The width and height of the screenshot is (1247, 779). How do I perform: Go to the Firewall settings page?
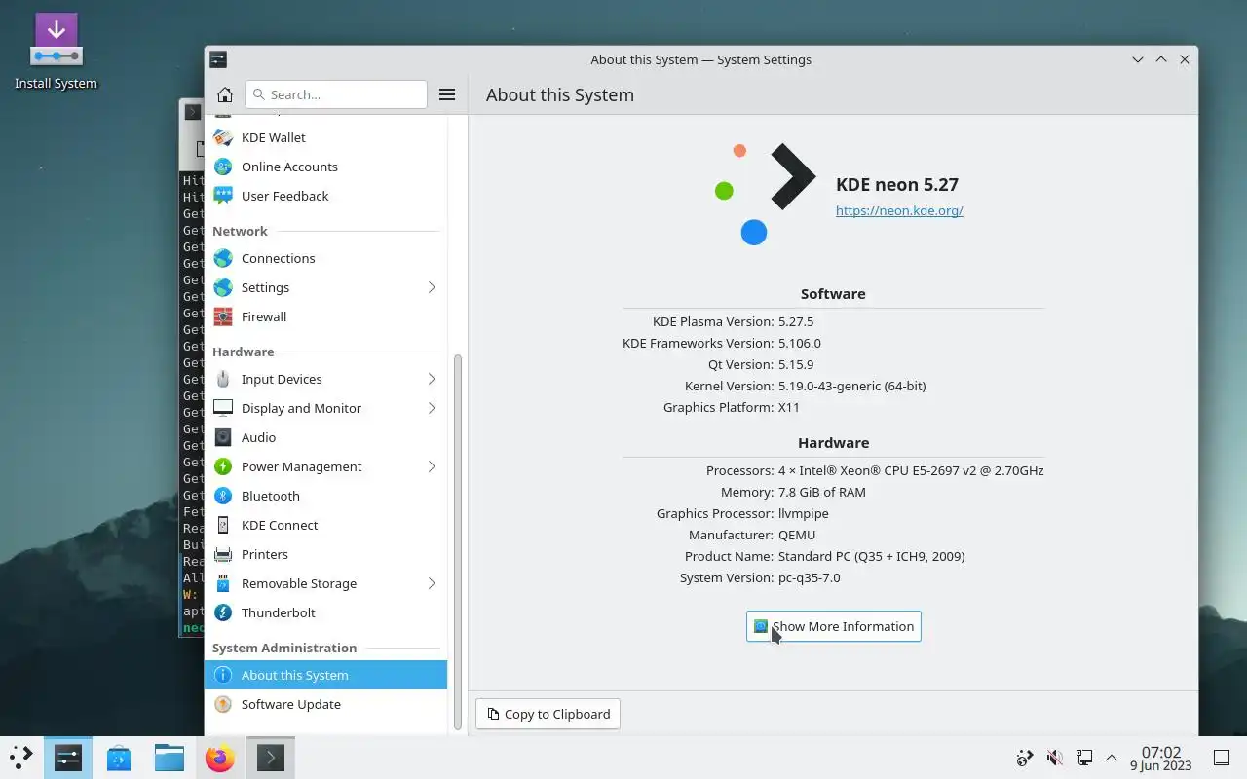click(x=325, y=316)
